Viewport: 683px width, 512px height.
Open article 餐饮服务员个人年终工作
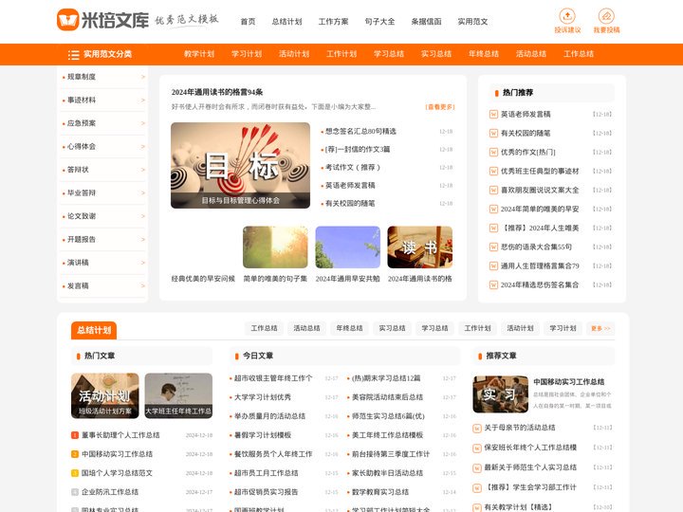pyautogui.click(x=273, y=454)
